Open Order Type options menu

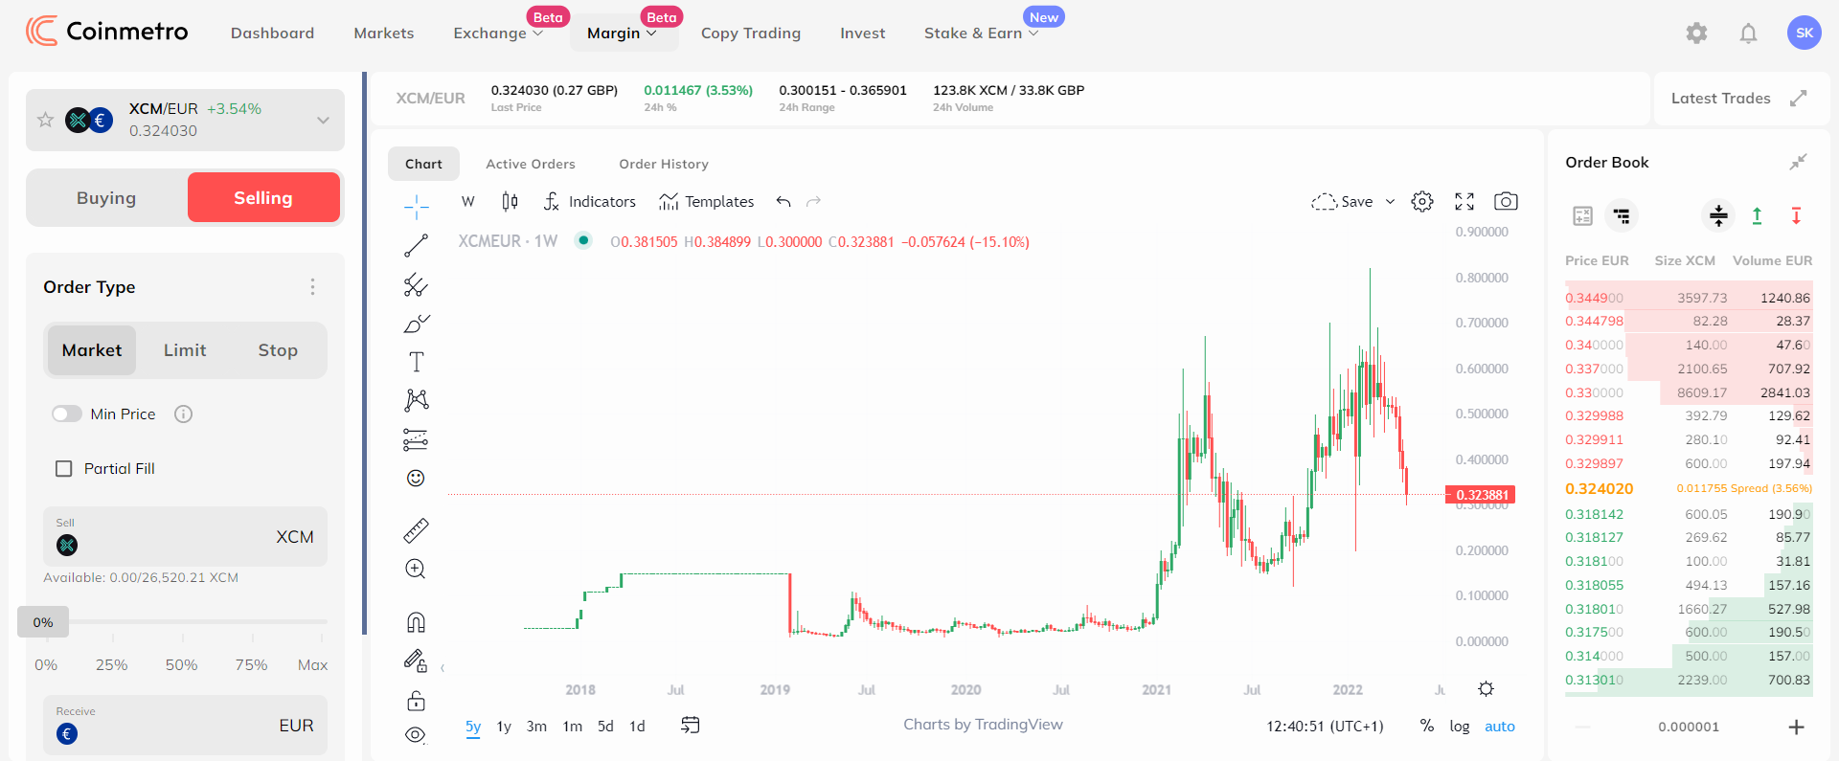pyautogui.click(x=312, y=287)
